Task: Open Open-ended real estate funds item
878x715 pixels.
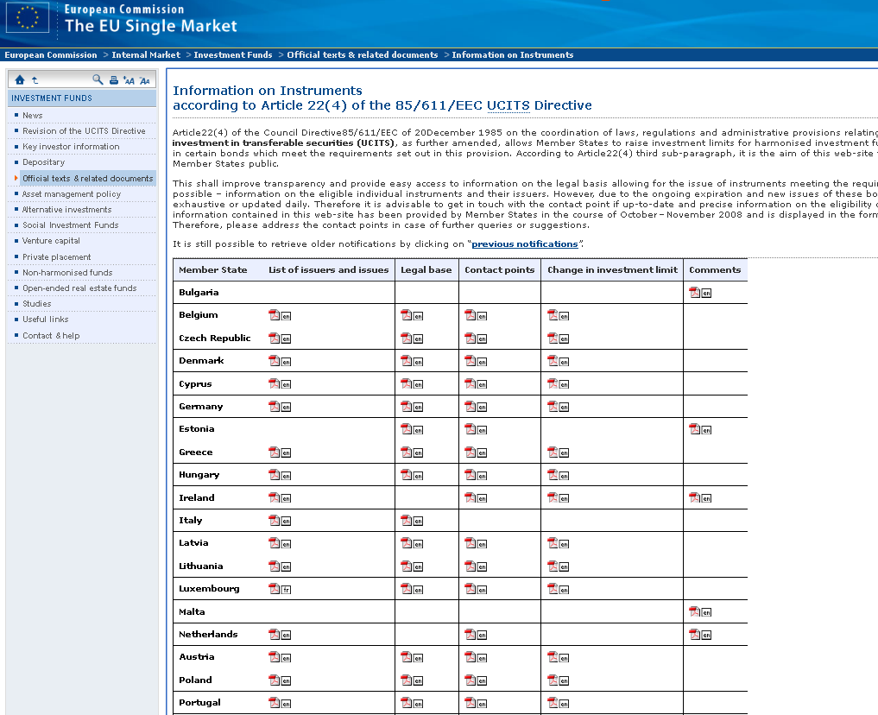Action: (x=79, y=288)
